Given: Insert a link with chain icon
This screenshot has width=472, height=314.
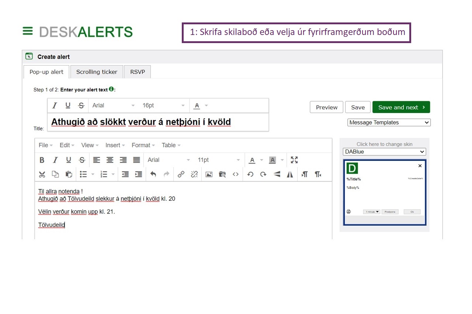Looking at the screenshot, I should point(181,174).
